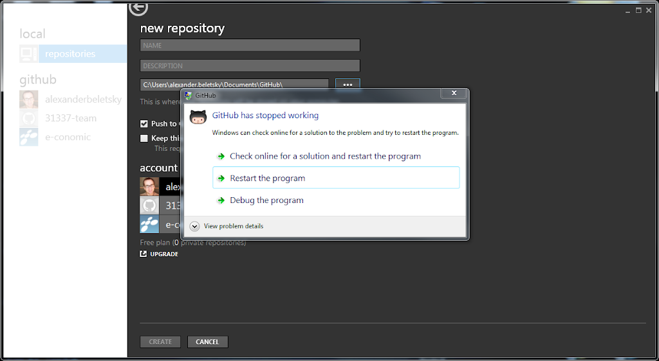Click the GitHub dialog title bar icon
Screen dimensions: 659x361
click(x=189, y=96)
